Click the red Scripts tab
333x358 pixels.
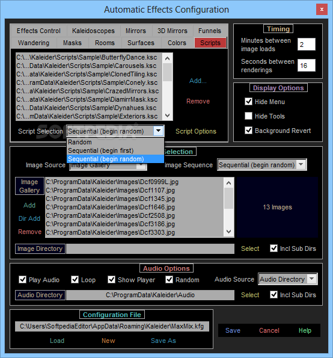[210, 43]
